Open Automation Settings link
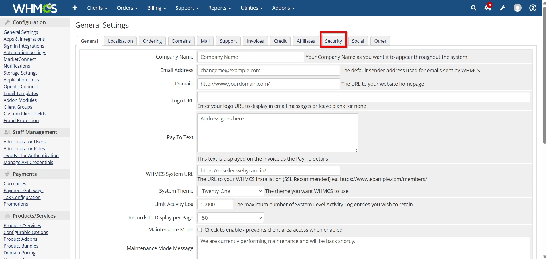Viewport: 547px width, 259px height. coord(25,52)
